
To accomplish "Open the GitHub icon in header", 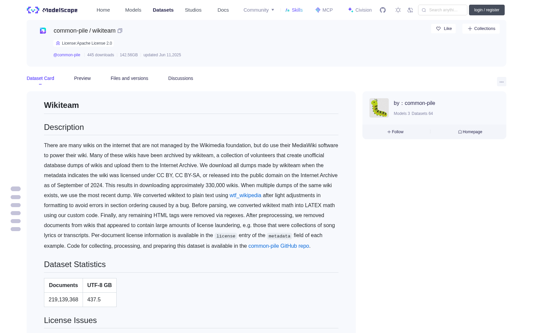I will (383, 10).
